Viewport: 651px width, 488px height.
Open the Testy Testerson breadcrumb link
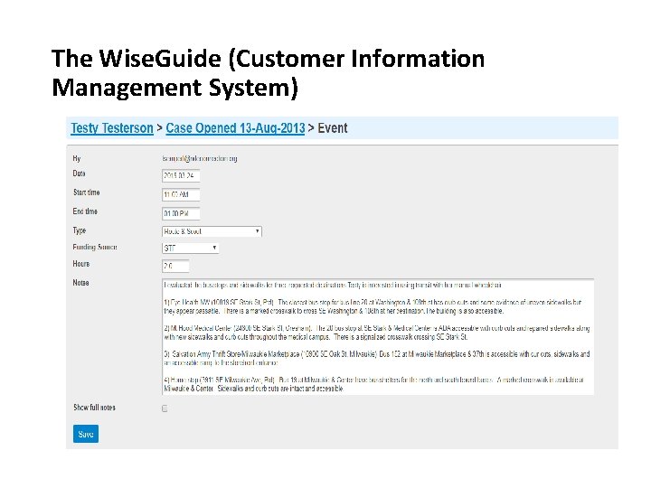tap(112, 128)
